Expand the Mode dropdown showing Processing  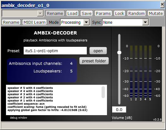coord(86,22)
